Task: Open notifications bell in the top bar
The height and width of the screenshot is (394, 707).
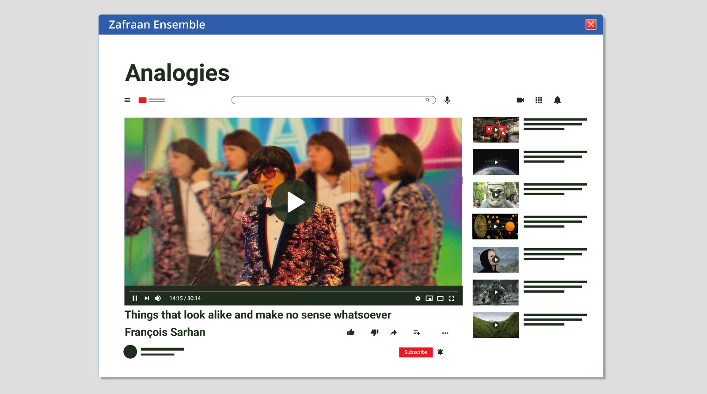Action: 557,100
